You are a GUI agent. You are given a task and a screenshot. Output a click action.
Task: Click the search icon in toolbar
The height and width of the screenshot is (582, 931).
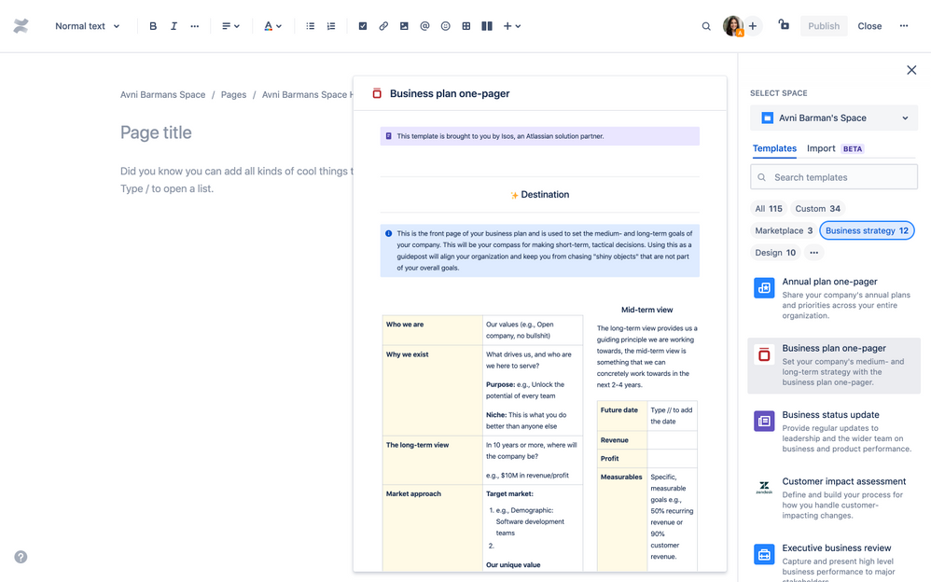point(706,26)
